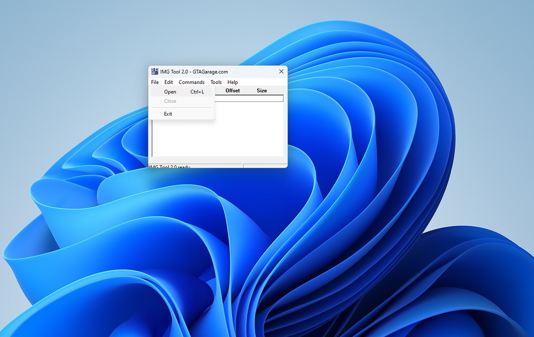Open the Tools menu

pos(216,82)
